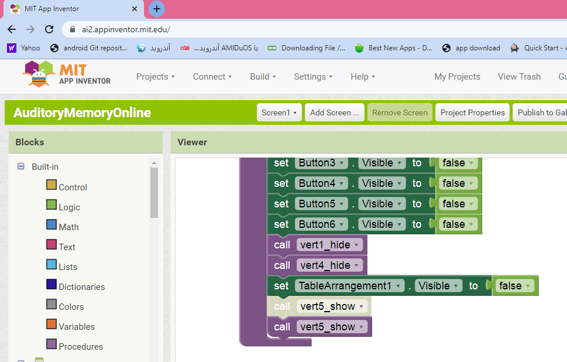Reload the page with the refresh icon

[49, 29]
